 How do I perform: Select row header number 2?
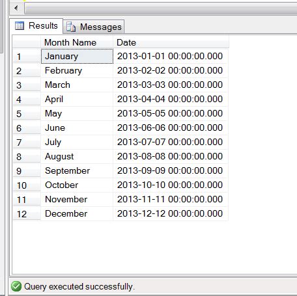(27, 71)
